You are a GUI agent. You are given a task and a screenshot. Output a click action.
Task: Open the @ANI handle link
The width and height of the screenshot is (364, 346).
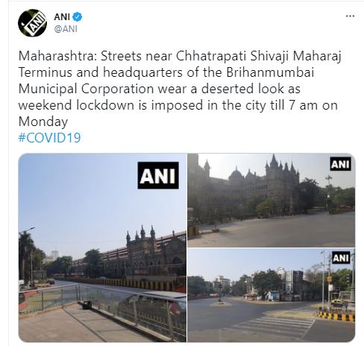(66, 29)
